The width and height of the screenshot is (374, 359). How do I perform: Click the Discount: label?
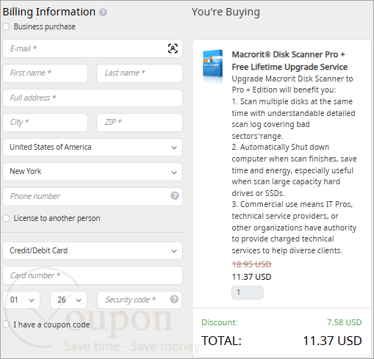coord(220,322)
